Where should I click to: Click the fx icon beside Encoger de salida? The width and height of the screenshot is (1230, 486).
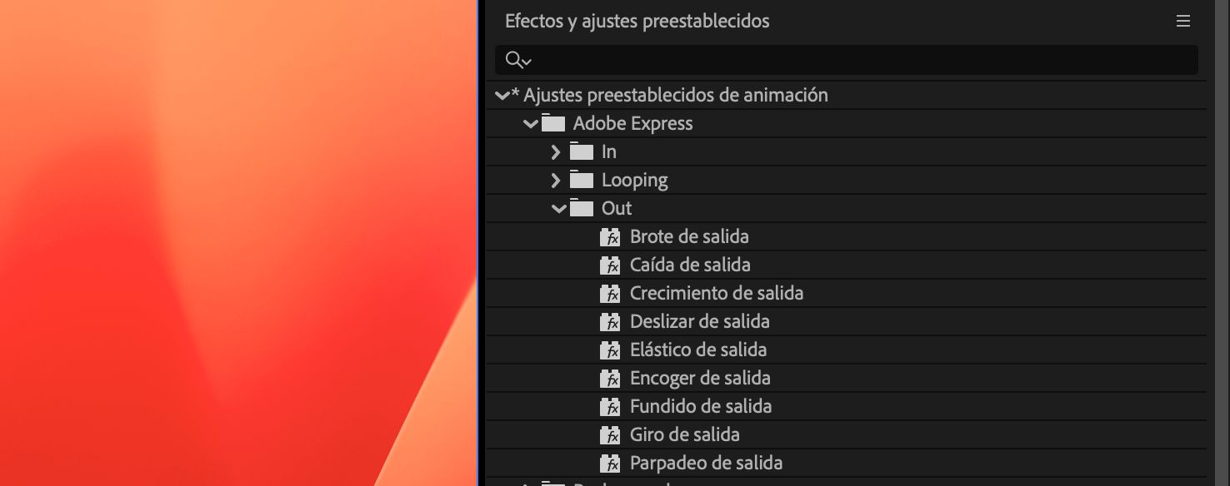tap(611, 378)
